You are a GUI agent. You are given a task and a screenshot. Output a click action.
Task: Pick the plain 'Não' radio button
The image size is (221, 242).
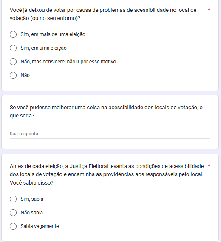[x=13, y=75]
